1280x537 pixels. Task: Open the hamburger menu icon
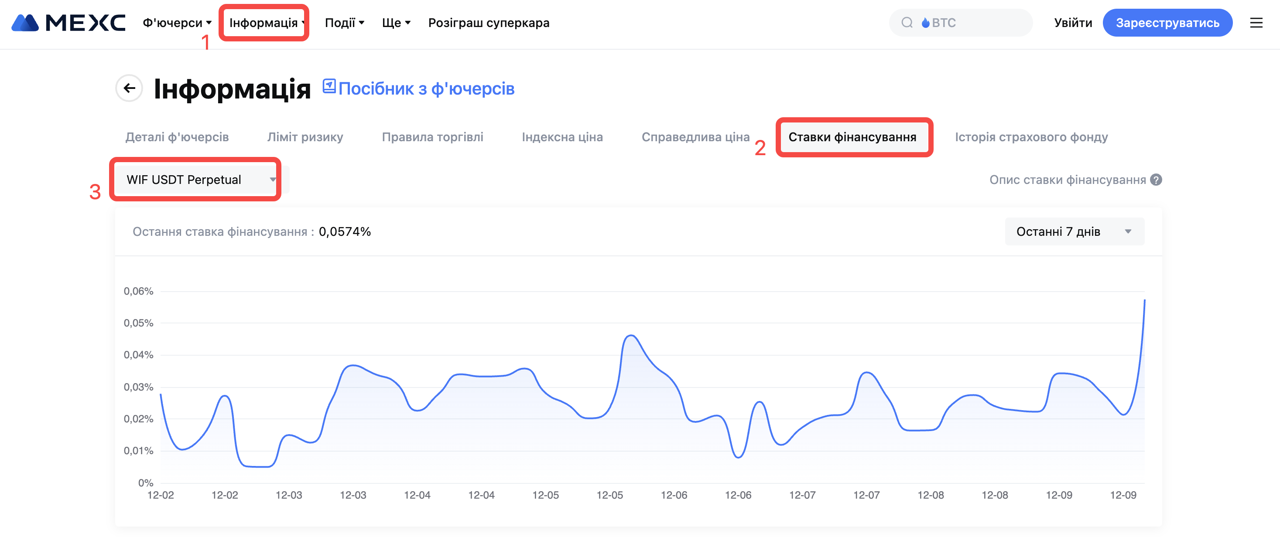click(x=1256, y=23)
